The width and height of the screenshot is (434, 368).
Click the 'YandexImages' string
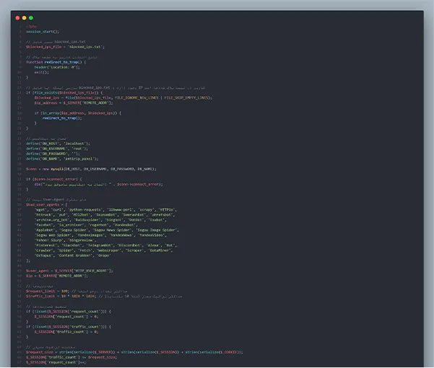pos(91,235)
